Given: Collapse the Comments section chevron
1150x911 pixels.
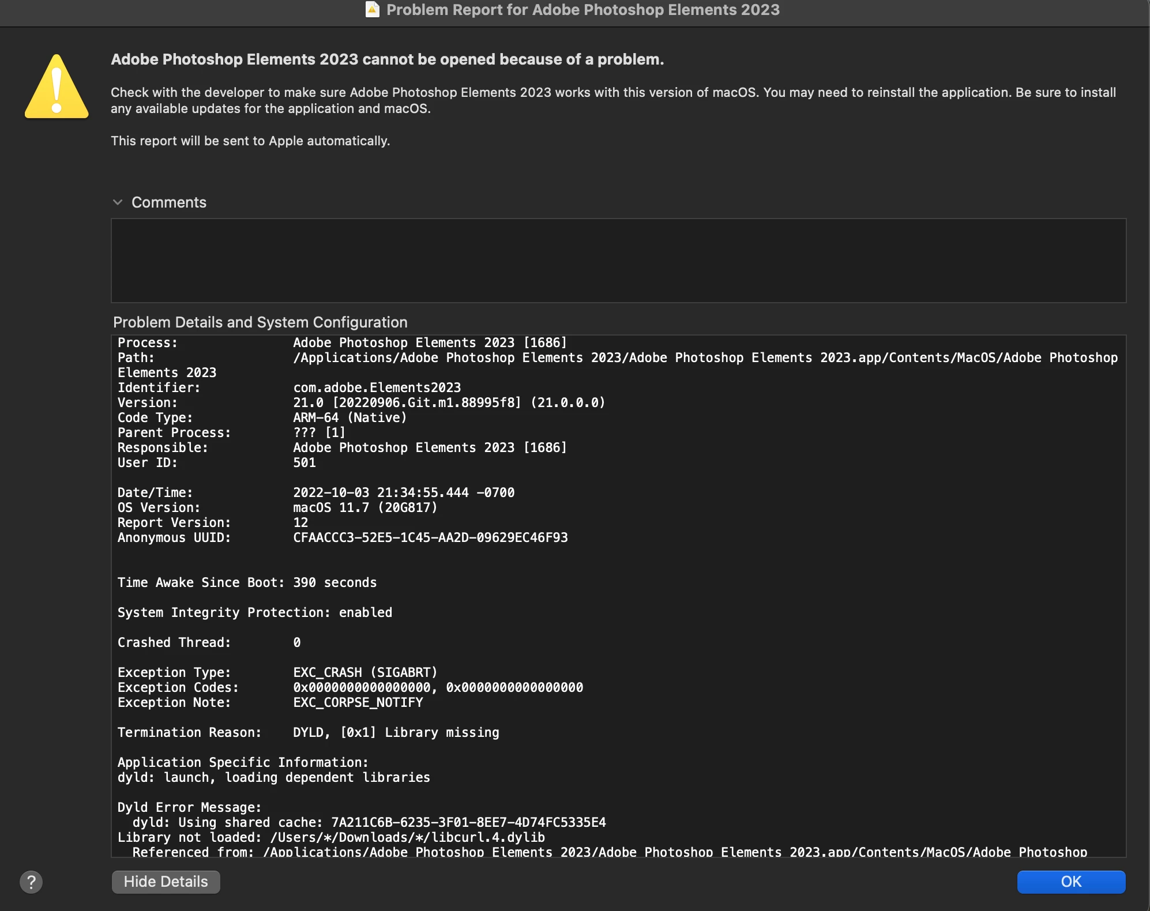Looking at the screenshot, I should 118,202.
